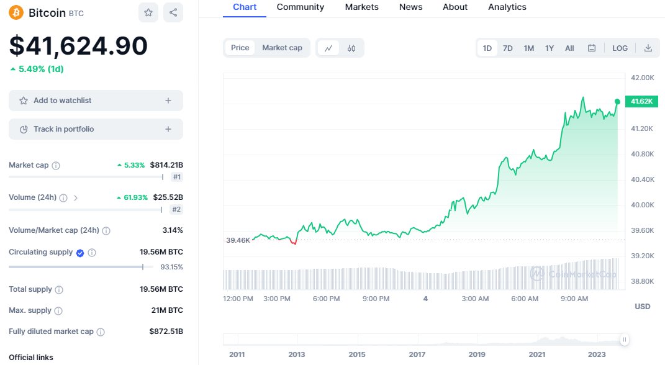Click the verified badge next to Circulating supply
The image size is (665, 365).
79,252
